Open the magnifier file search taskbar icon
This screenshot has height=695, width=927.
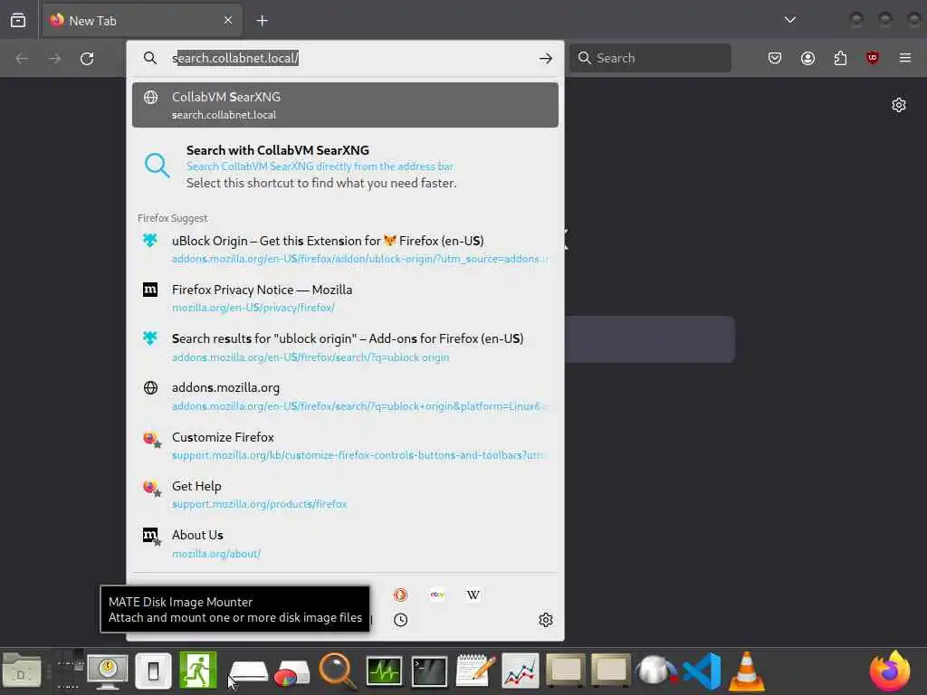[x=338, y=671]
